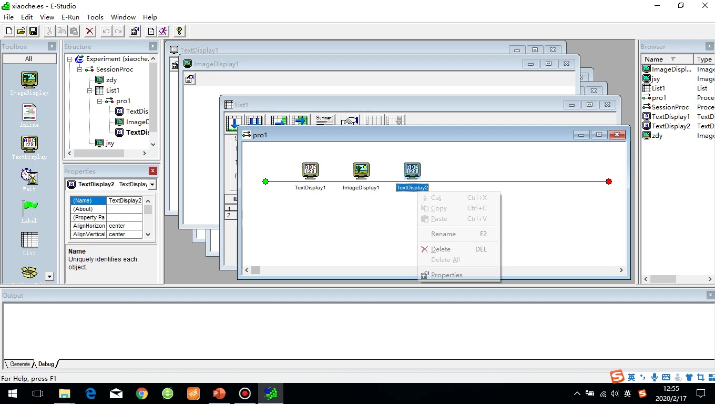Image resolution: width=715 pixels, height=404 pixels.
Task: Switch to the Generate output tab
Action: tap(20, 364)
